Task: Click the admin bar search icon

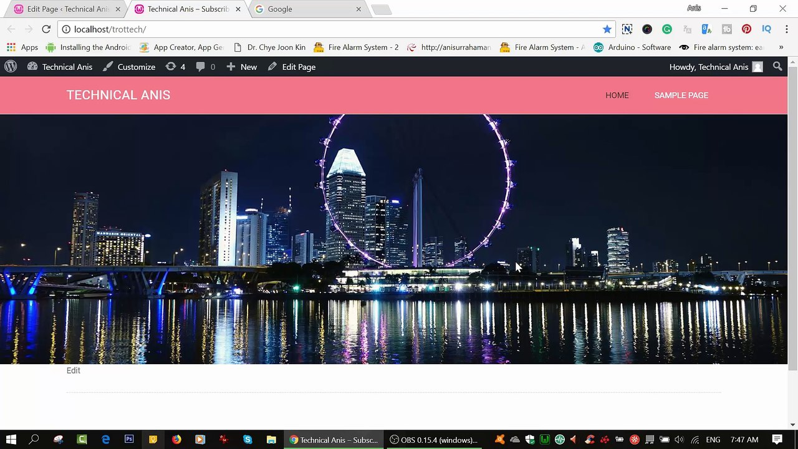Action: tap(777, 67)
